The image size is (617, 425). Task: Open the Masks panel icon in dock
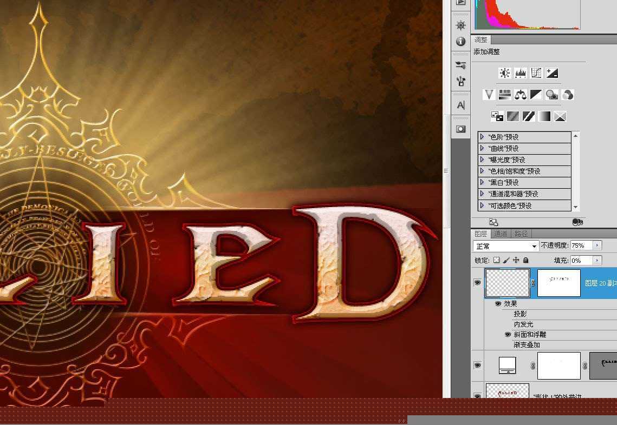click(x=461, y=129)
